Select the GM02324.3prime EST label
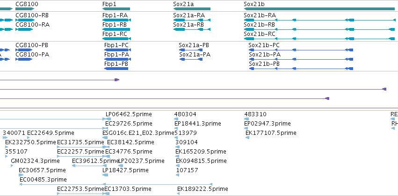The image size is (398, 196). point(35,161)
